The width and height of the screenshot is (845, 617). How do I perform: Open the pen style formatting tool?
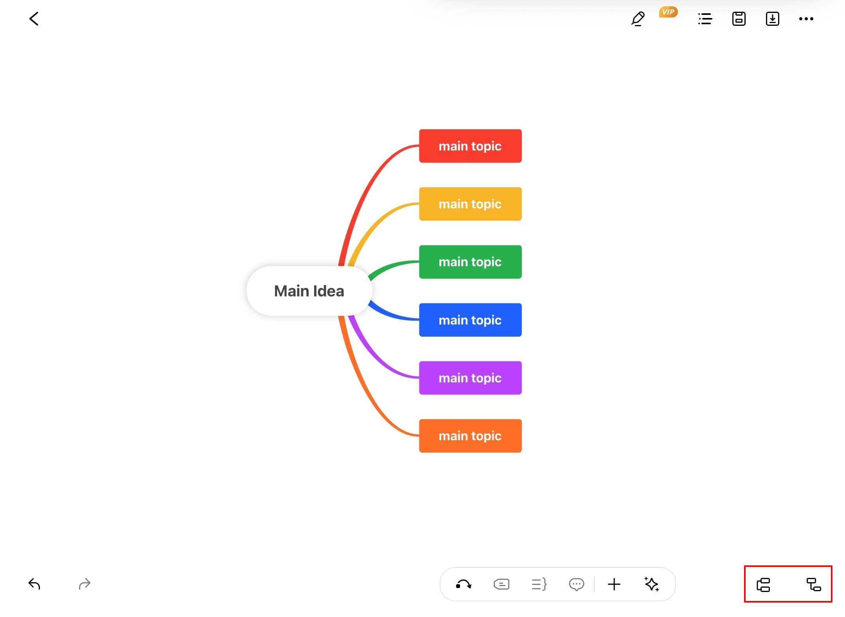[638, 19]
